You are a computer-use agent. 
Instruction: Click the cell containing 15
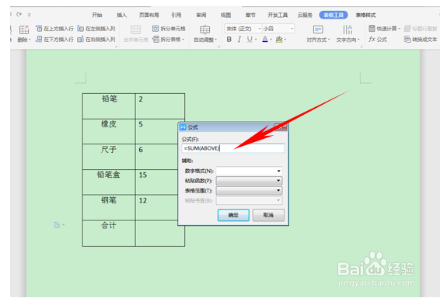click(156, 182)
